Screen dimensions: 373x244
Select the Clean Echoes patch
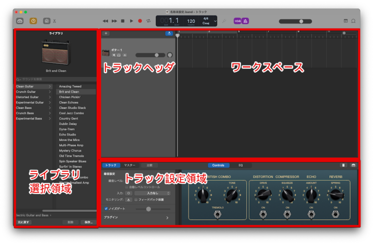68,102
